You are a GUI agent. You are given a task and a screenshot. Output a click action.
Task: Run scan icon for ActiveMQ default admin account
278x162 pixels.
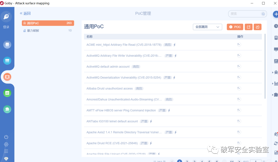(x=239, y=66)
